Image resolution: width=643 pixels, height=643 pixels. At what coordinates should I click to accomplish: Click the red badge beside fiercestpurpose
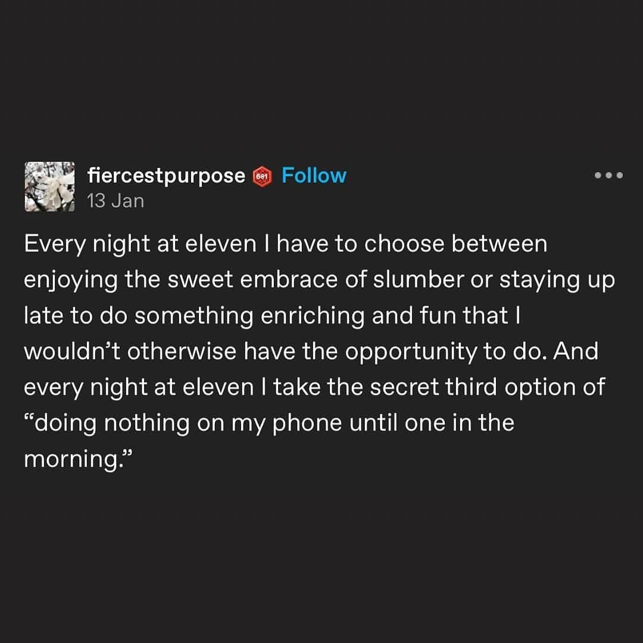[x=263, y=176]
